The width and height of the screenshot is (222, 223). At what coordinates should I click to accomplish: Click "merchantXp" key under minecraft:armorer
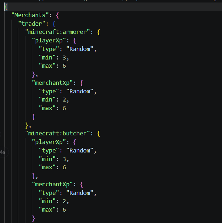(52, 83)
